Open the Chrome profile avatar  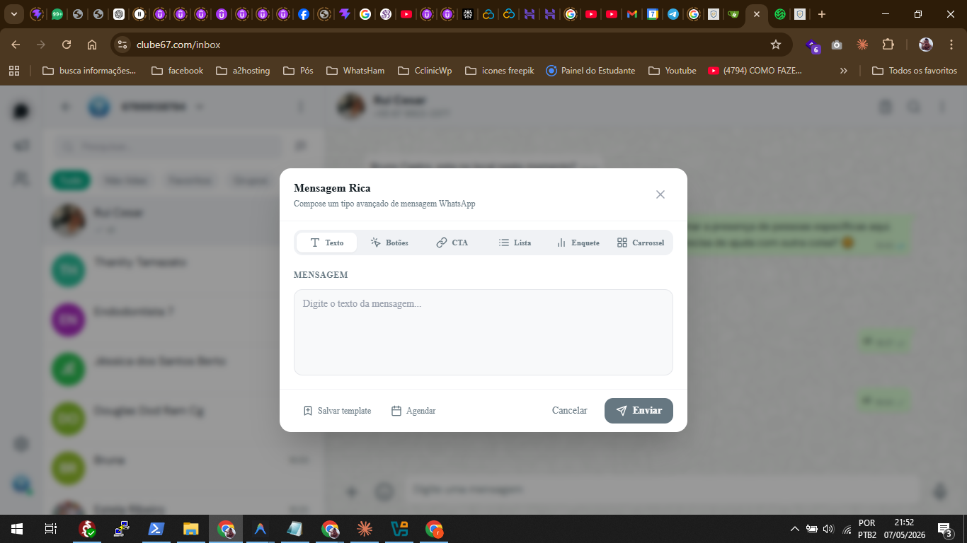(x=926, y=45)
